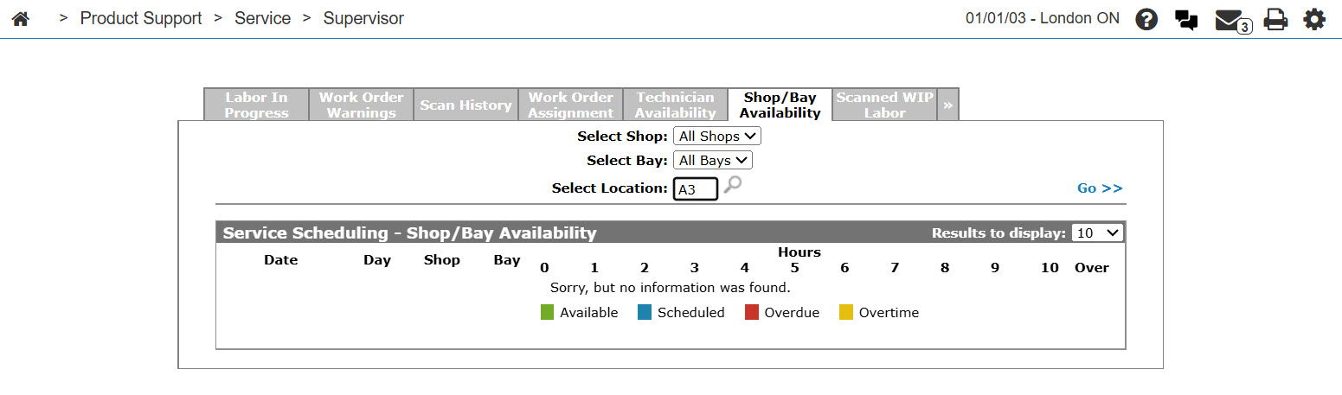Open the mail envelope inbox icon
Screen dimensions: 1342x395
pos(1230,20)
